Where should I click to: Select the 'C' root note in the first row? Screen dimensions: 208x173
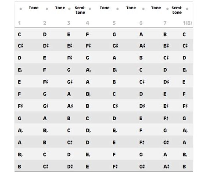[19, 34]
